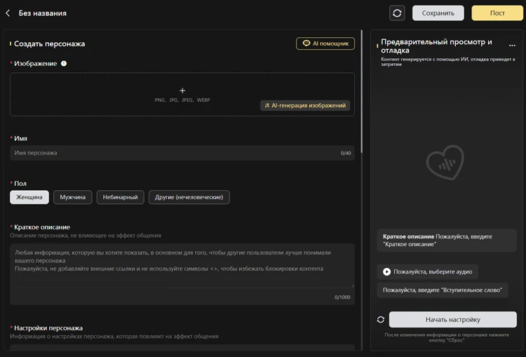The image size is (526, 357).
Task: Click the heart logo in the preview
Action: tap(445, 162)
